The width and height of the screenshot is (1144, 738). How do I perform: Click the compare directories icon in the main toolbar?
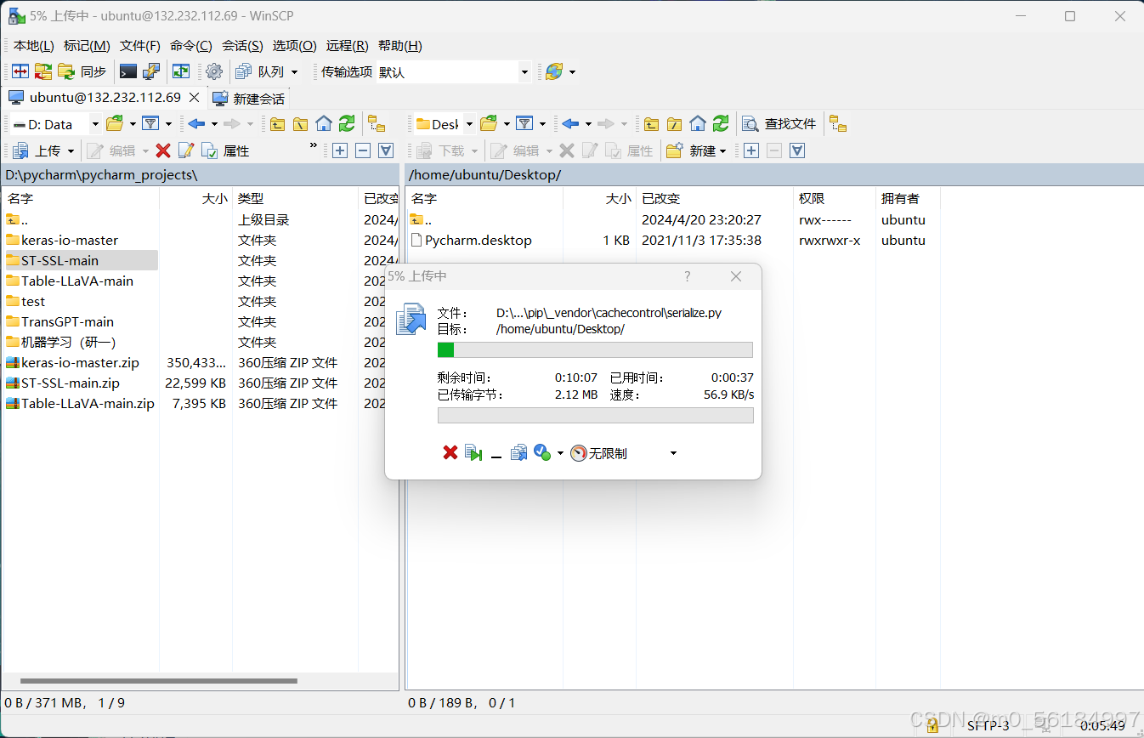[20, 72]
